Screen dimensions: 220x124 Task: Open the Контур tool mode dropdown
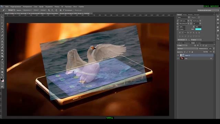coord(11,10)
